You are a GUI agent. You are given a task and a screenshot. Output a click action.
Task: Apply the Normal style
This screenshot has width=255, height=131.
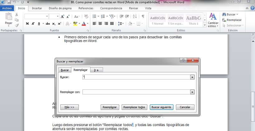pos(158,20)
